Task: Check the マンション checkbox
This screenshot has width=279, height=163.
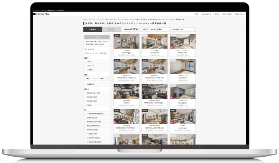Action: pos(86,65)
